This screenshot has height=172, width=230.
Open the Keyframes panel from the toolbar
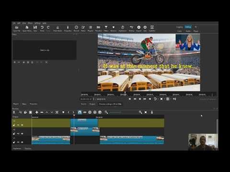coord(123,29)
